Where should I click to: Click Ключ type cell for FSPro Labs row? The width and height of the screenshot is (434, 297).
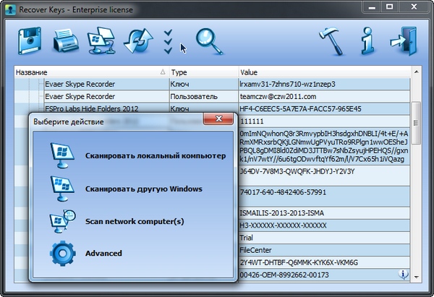coord(204,108)
